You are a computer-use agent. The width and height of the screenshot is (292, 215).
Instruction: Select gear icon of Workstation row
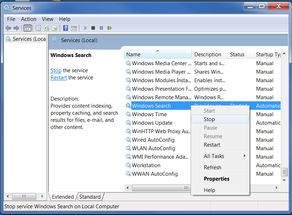point(128,165)
